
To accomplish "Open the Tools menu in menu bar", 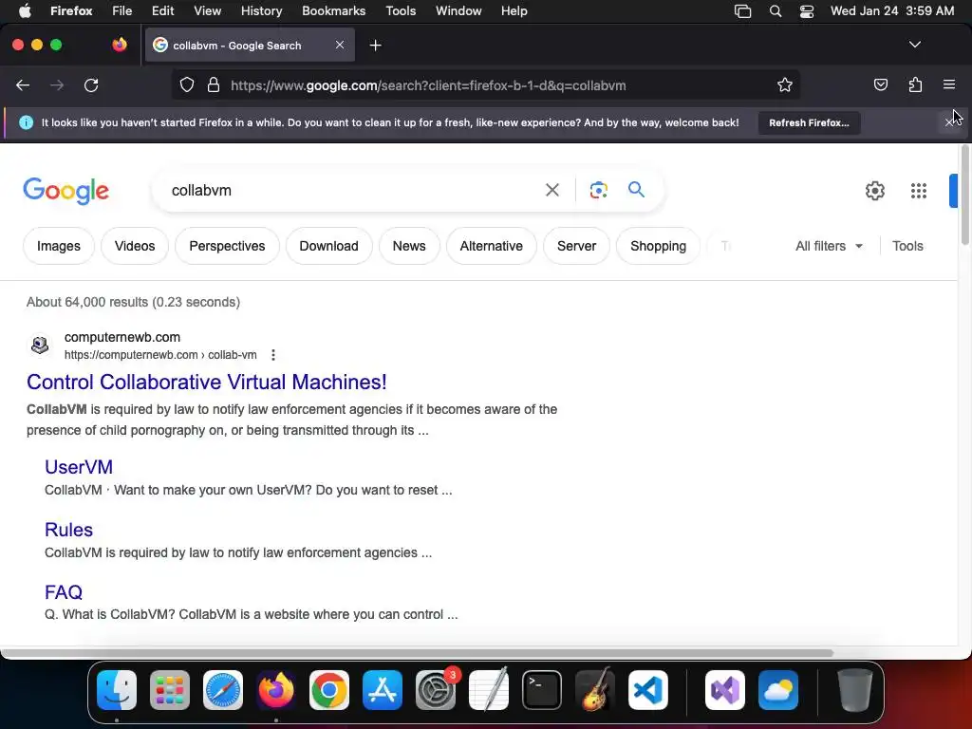I will (x=401, y=10).
